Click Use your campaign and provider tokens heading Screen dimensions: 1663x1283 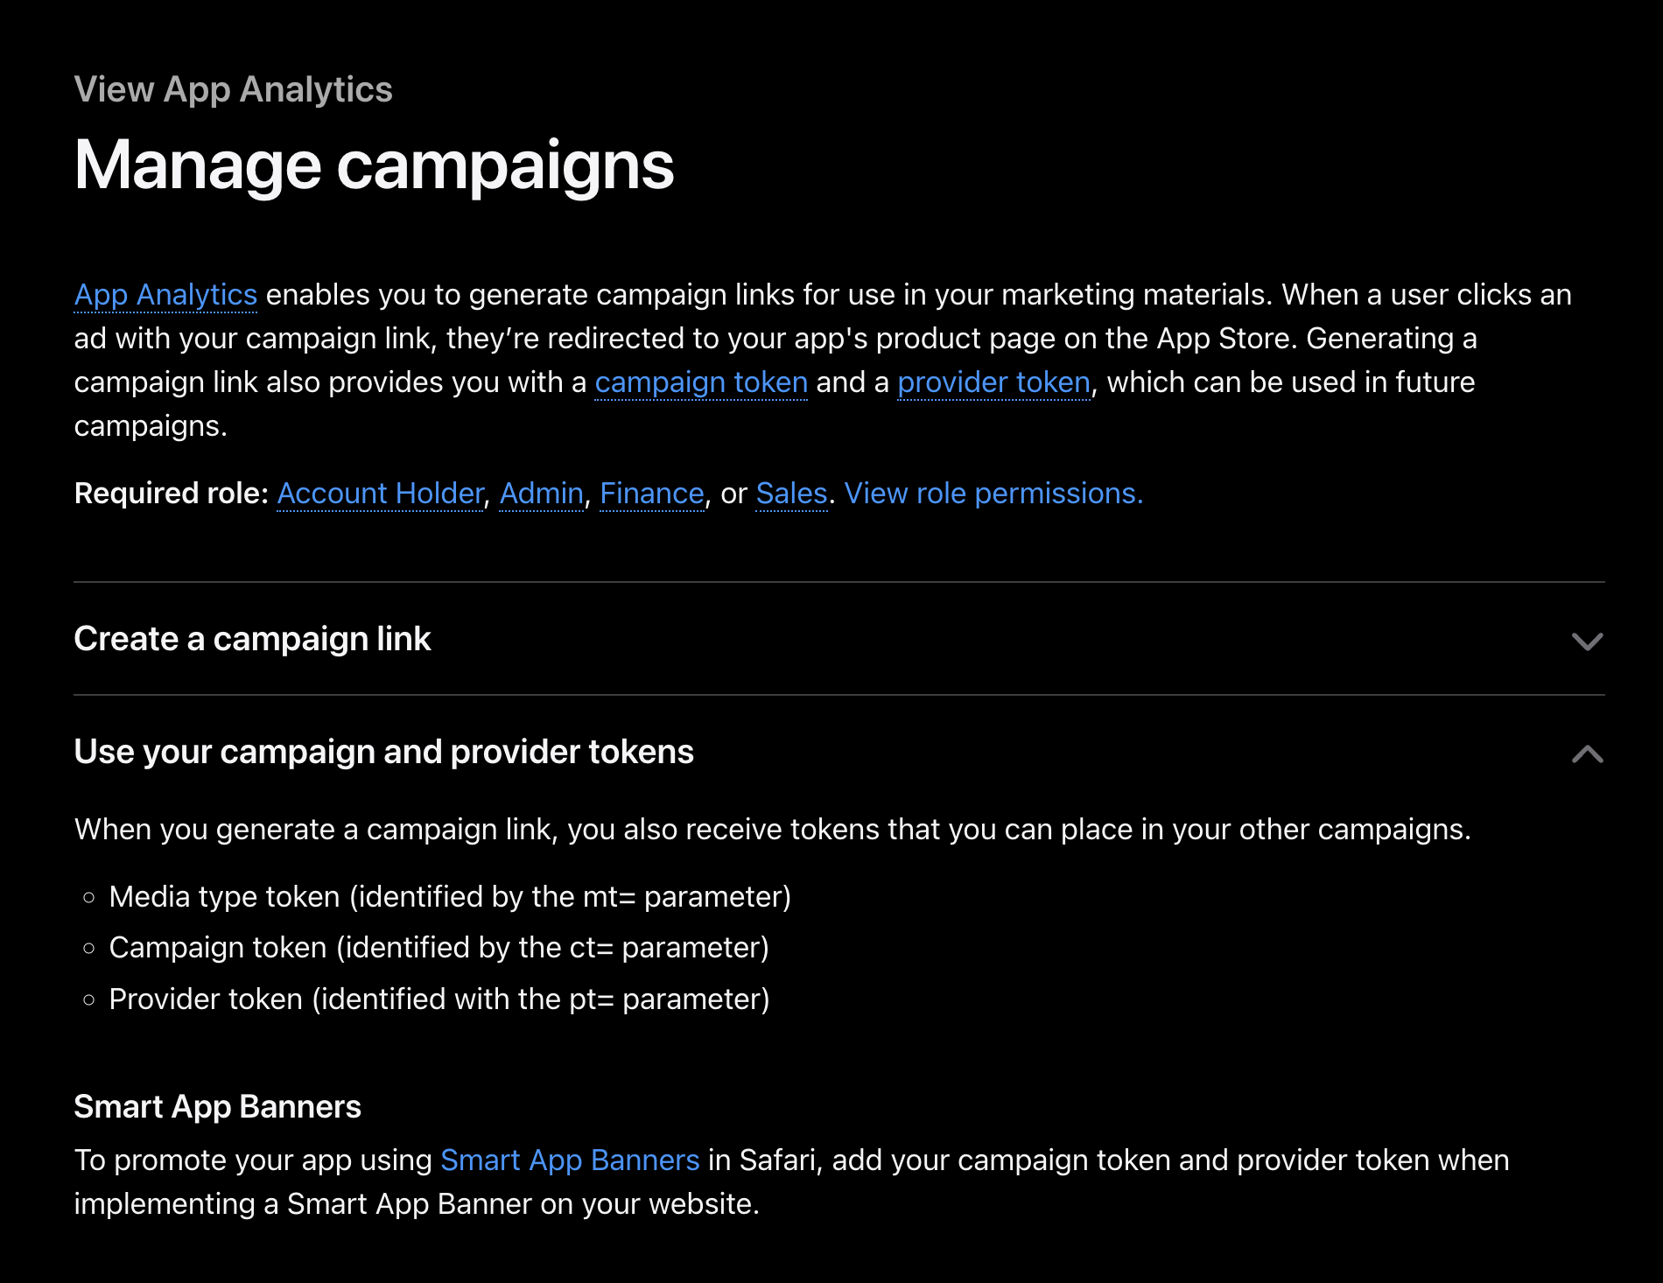(383, 752)
